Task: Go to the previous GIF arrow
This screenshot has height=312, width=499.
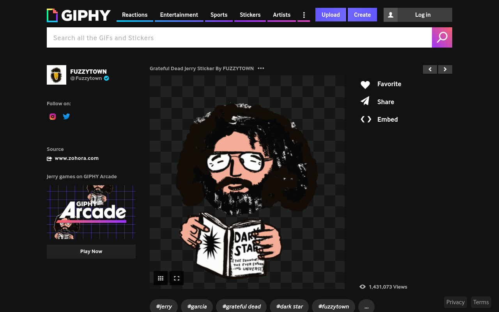Action: click(430, 69)
